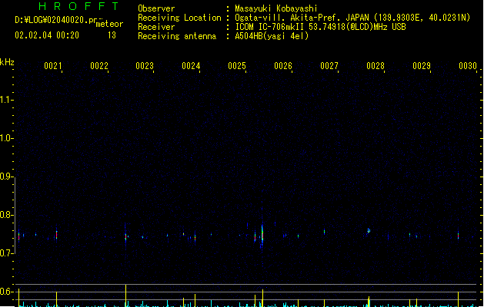Jump to the 0028 time marker
484x307 pixels.
pyautogui.click(x=376, y=66)
